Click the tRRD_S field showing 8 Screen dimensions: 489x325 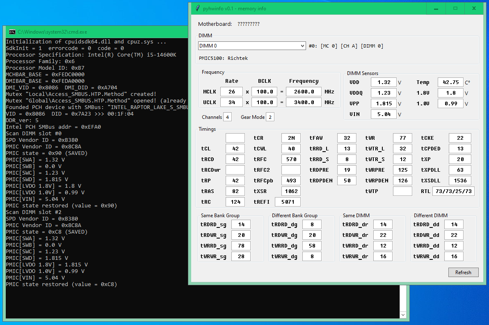pyautogui.click(x=347, y=159)
